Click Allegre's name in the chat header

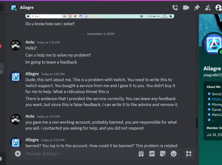coord(27,8)
